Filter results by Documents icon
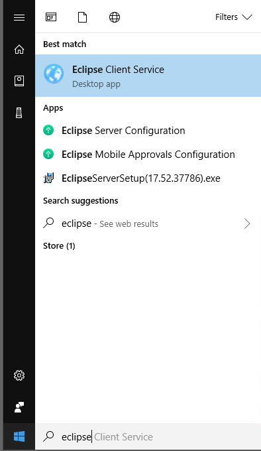Screen dimensions: 261x451 pos(82,17)
